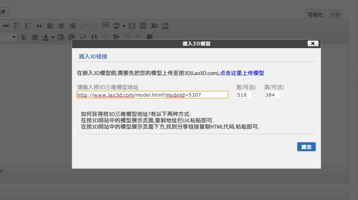Viewport: 358px width, 200px height.
Task: Apply blockquote formatting
Action: pos(39,26)
